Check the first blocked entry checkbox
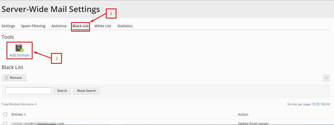 point(5,123)
